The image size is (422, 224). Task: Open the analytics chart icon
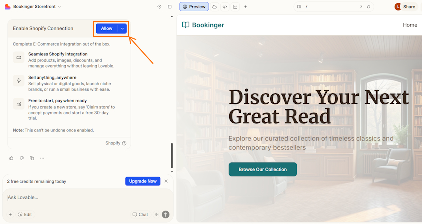[x=235, y=7]
